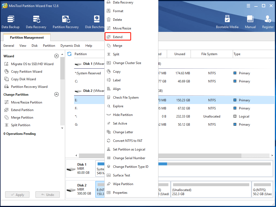Start the Partition Recovery Wizard
276x207 pixels.
(26, 86)
